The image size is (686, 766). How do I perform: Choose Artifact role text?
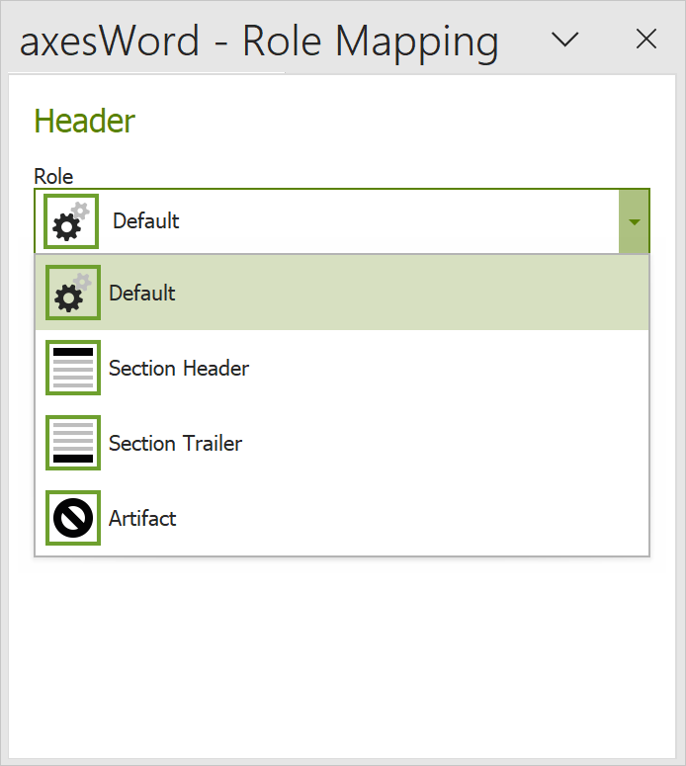click(x=142, y=518)
